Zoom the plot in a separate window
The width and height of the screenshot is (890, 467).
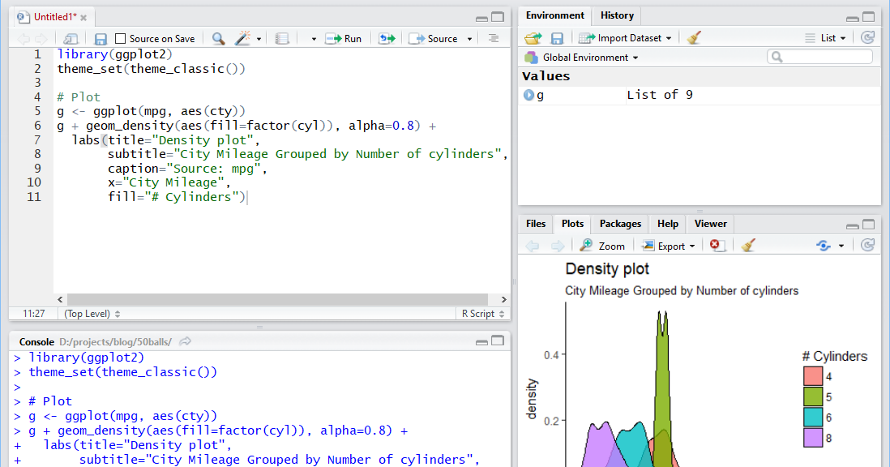[x=602, y=245]
